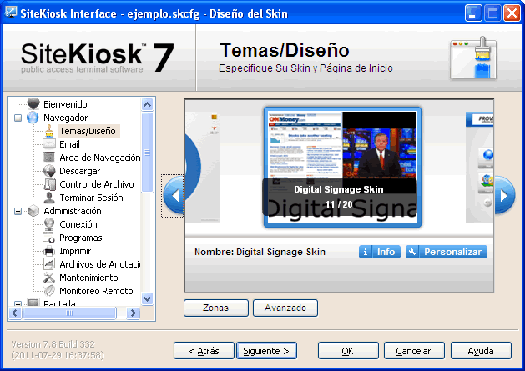This screenshot has height=371, width=525.
Task: Select Programas in the tree
Action: (x=80, y=238)
